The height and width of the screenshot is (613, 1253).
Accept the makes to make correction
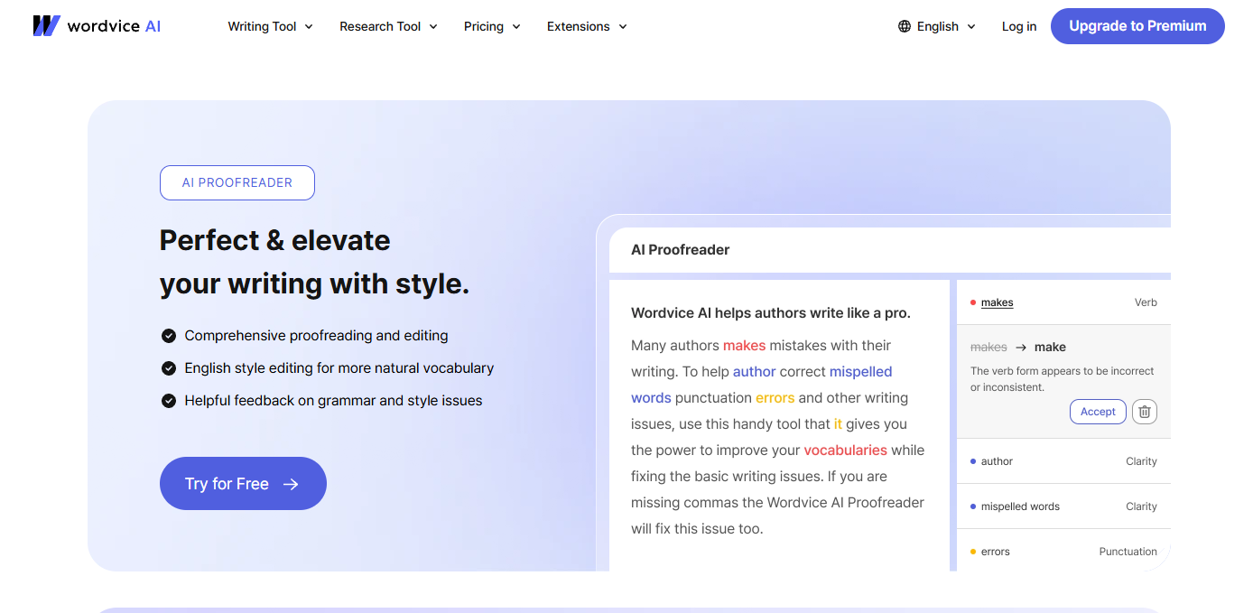click(1098, 412)
